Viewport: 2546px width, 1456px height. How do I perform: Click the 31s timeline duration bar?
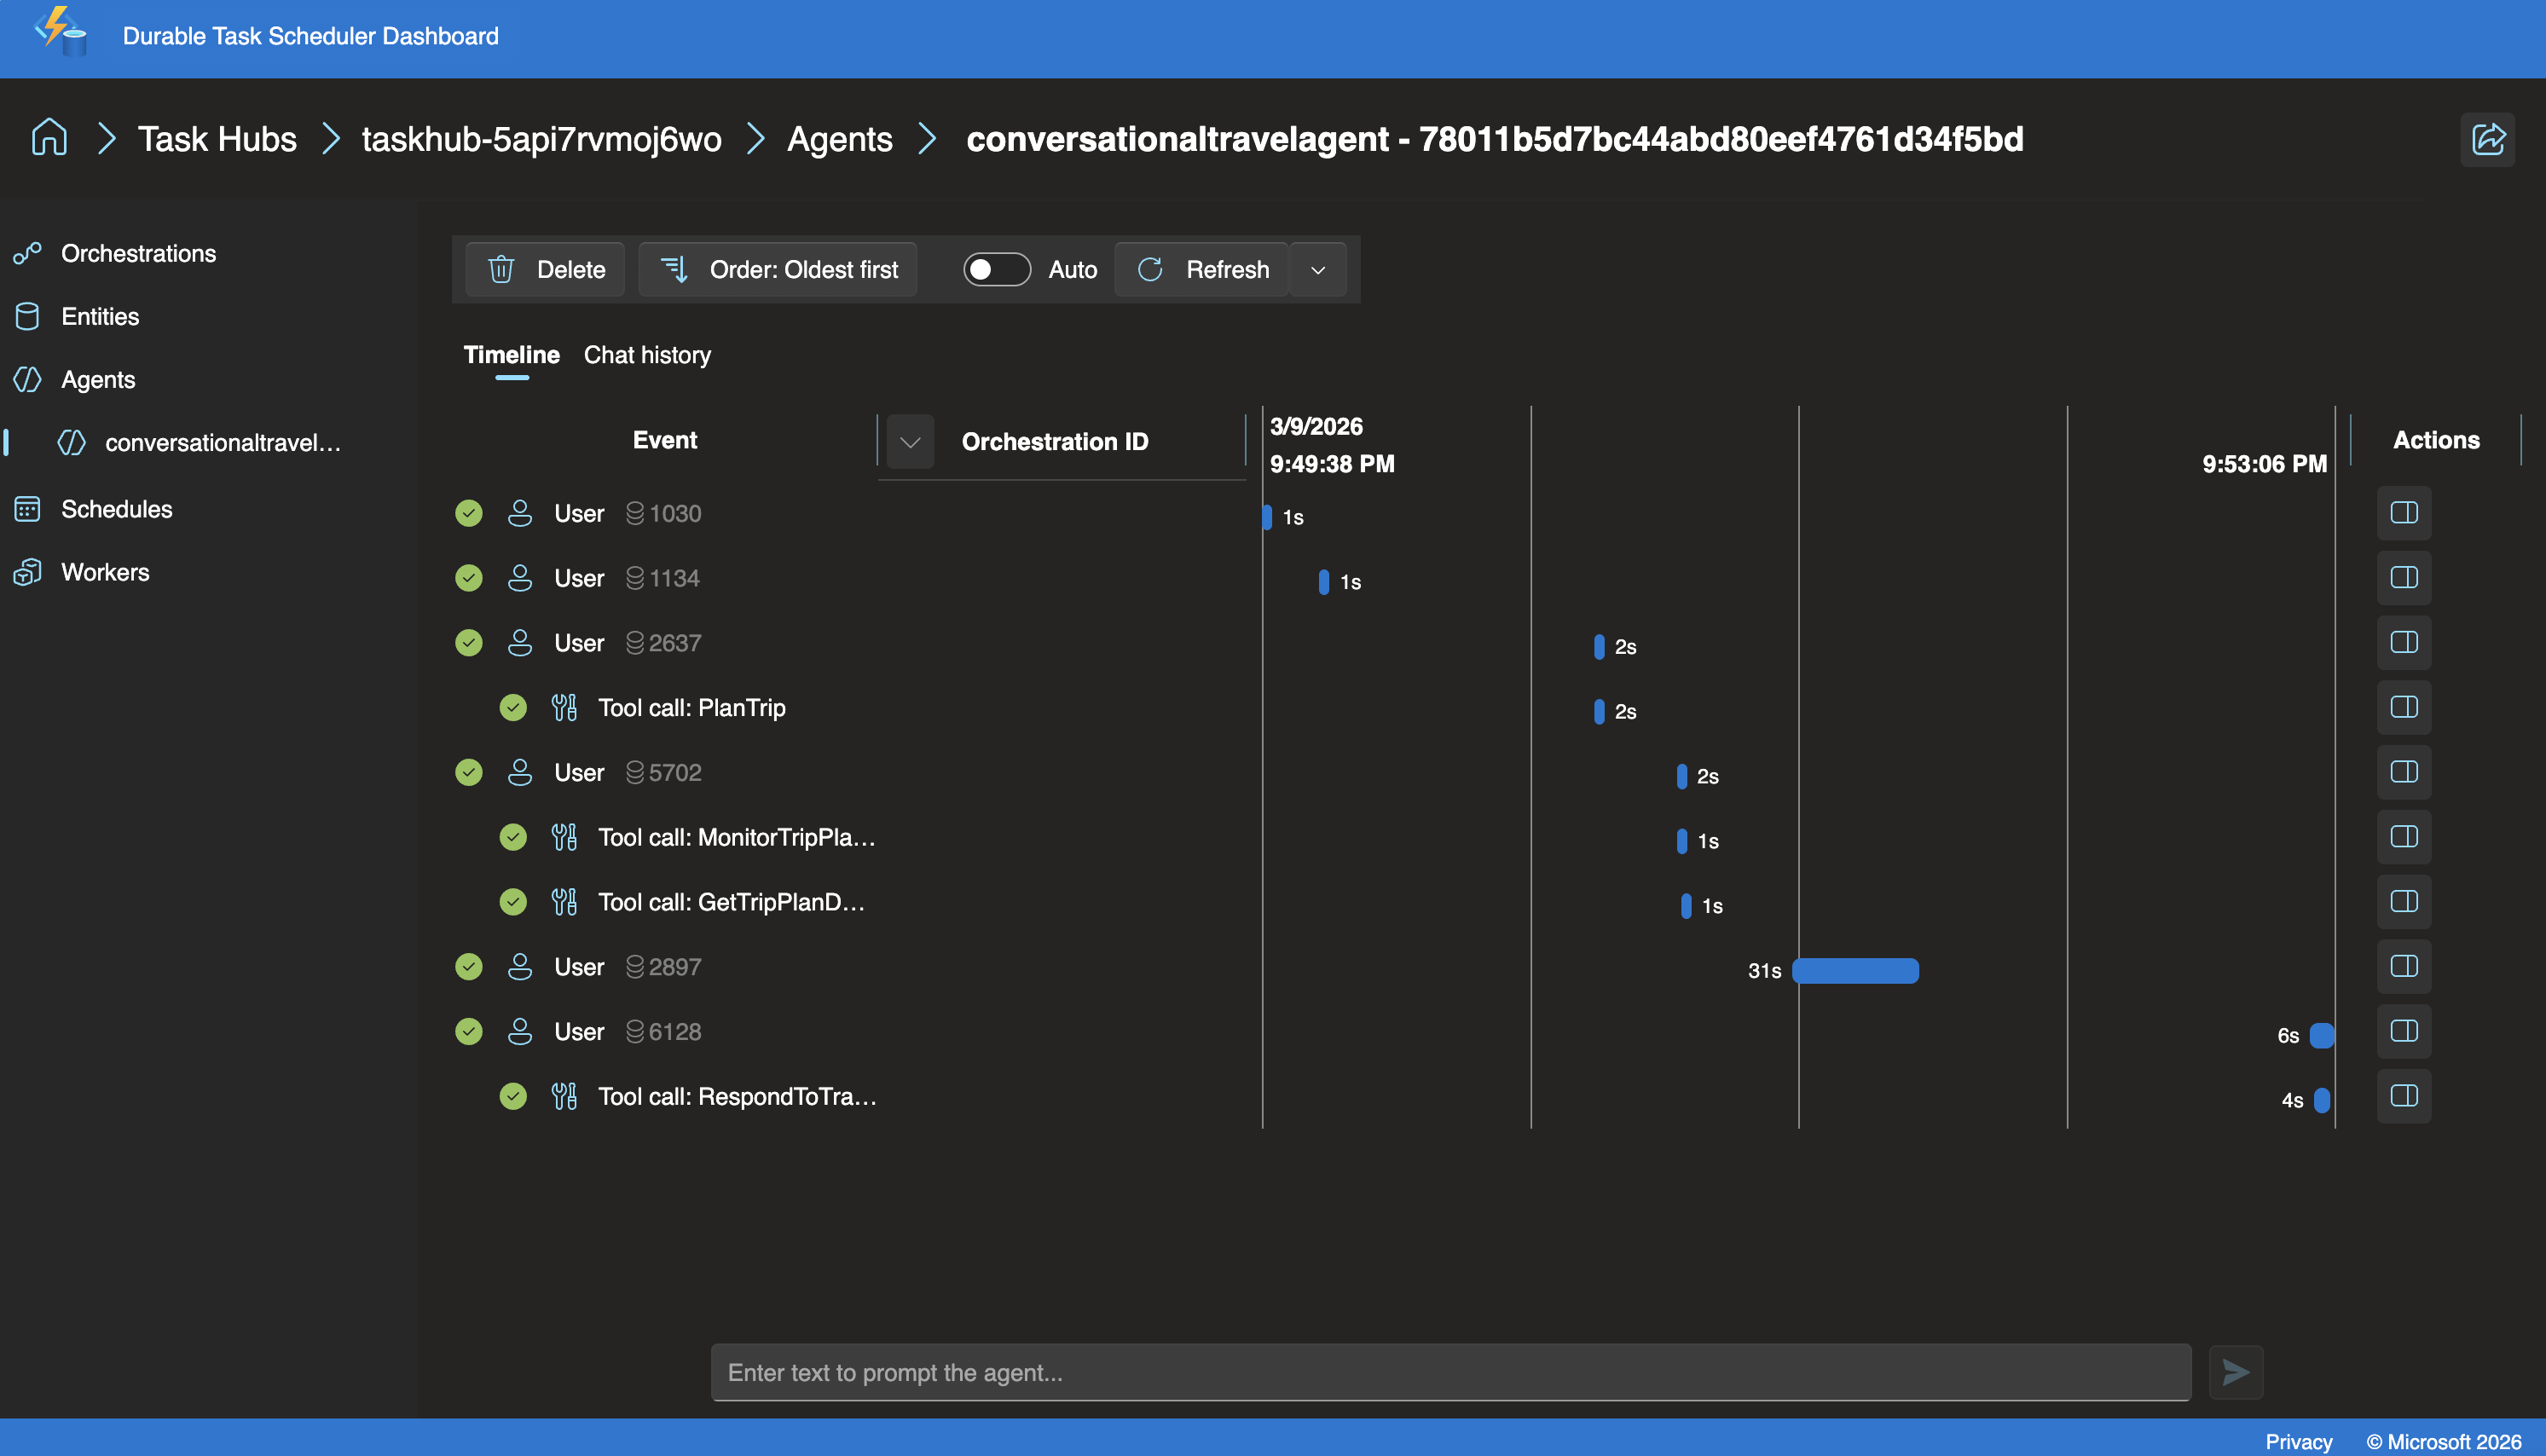(x=1855, y=970)
